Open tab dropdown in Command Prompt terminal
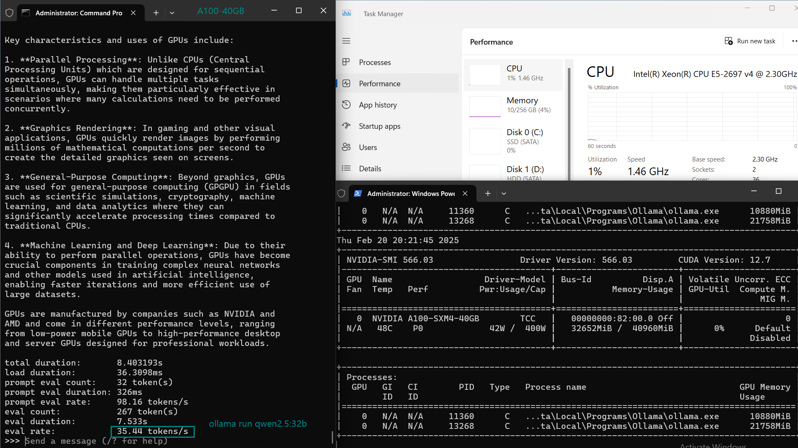Viewport: 798px width, 448px height. coord(172,13)
